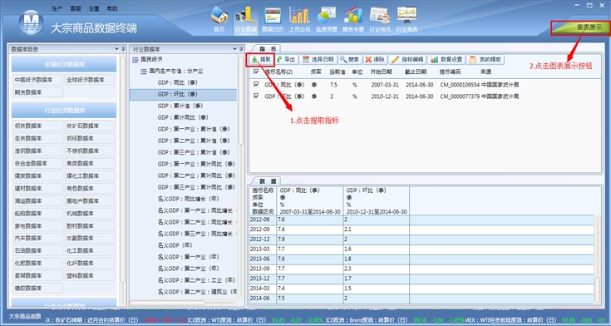Open 全球经济数据库

[x=90, y=80]
